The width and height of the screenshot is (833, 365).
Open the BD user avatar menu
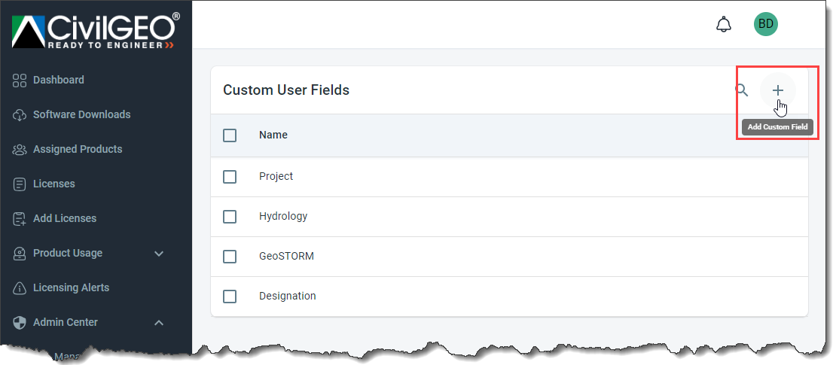click(x=765, y=24)
